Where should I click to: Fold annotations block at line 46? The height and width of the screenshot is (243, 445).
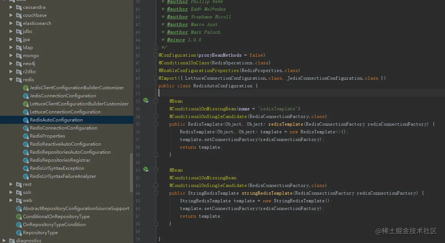(156, 55)
